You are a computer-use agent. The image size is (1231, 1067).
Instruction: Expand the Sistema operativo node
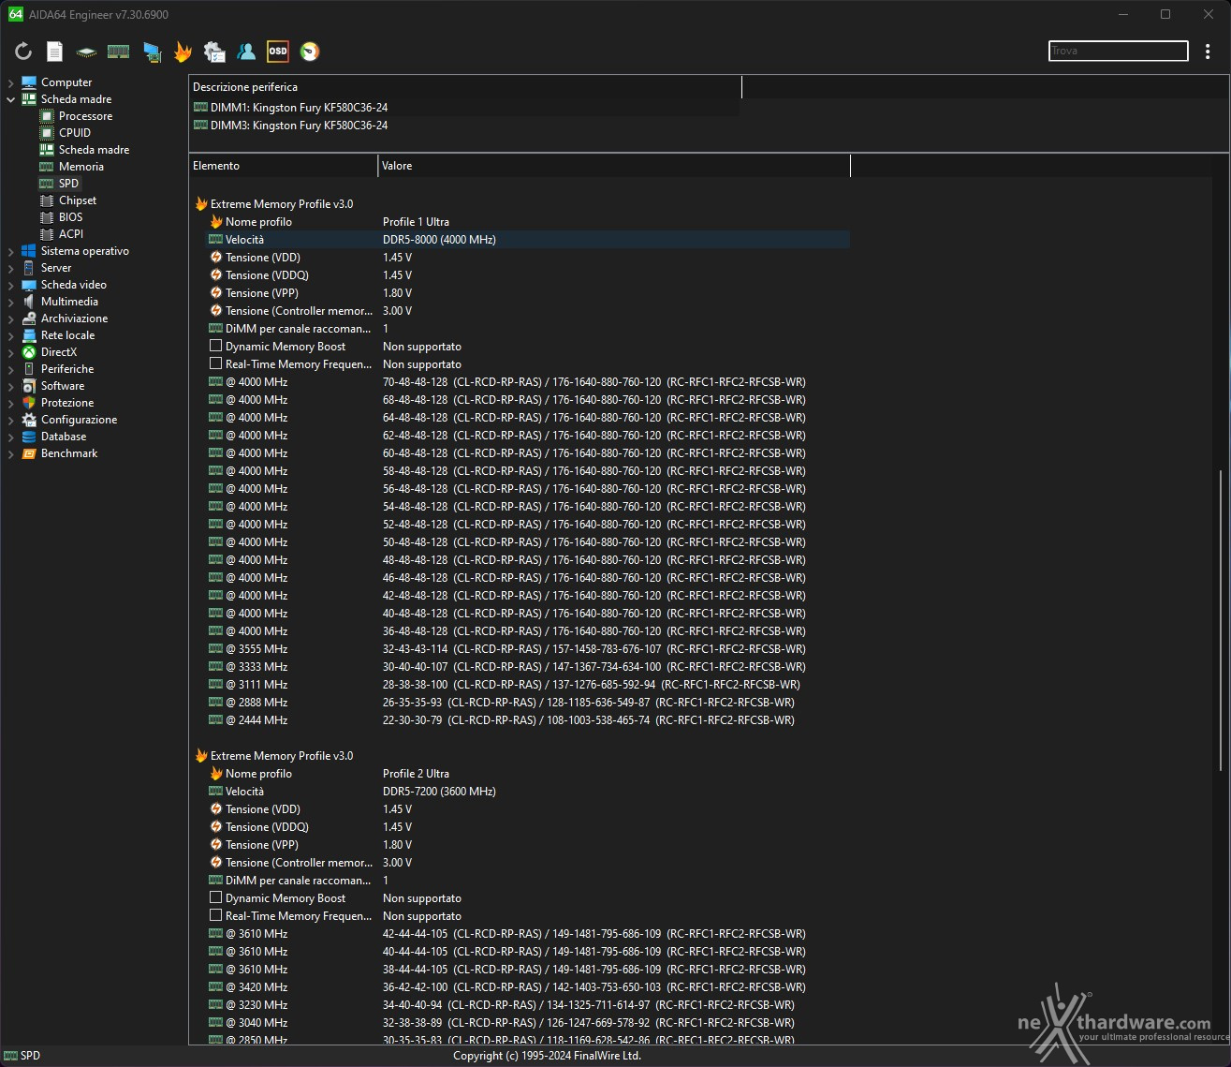point(10,251)
